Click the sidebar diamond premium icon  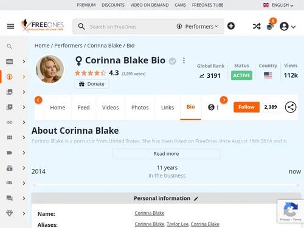10,213
